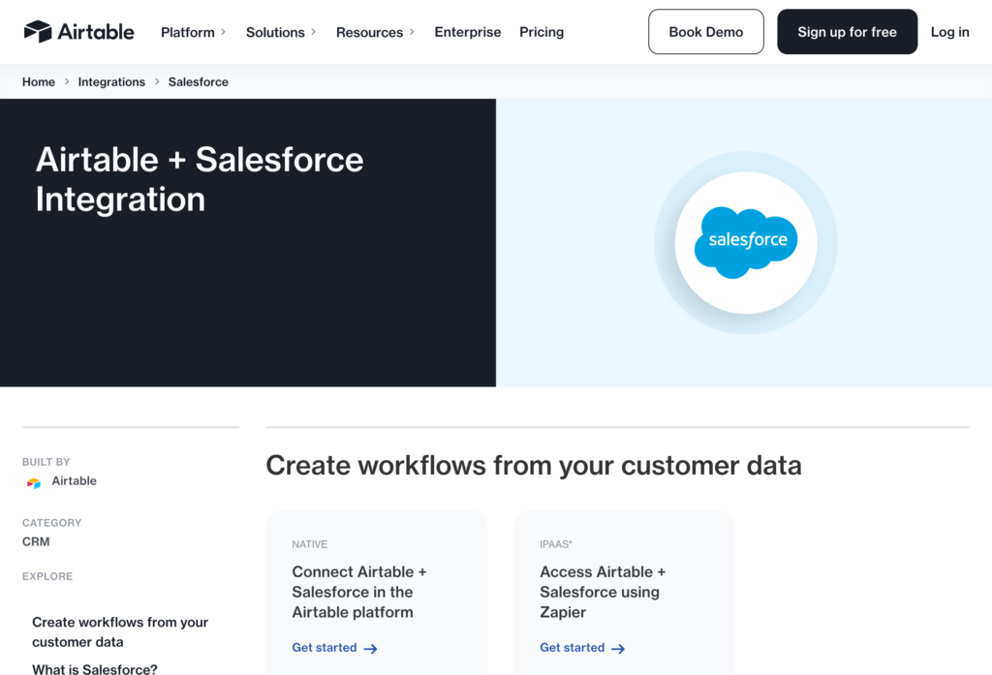Expand the Resources navigation menu
The image size is (992, 675).
point(375,32)
